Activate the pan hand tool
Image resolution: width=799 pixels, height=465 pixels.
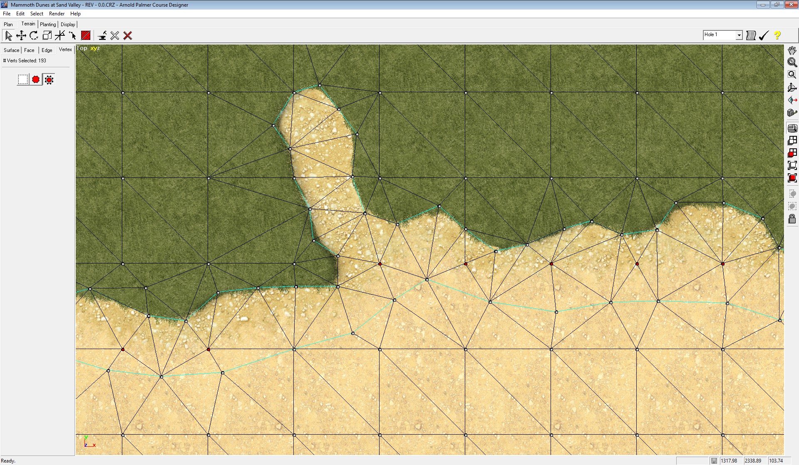[x=792, y=50]
